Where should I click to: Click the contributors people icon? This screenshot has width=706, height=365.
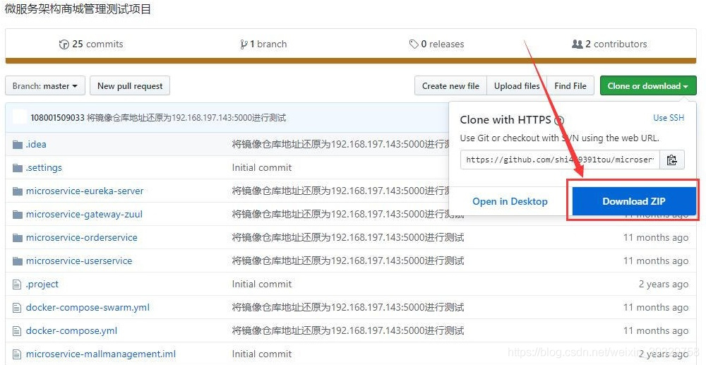(x=577, y=44)
